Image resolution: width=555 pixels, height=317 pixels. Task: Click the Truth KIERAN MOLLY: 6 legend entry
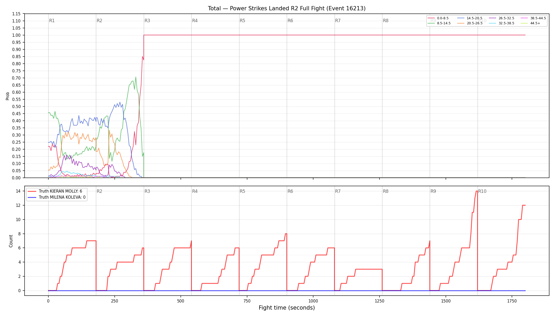coord(55,191)
